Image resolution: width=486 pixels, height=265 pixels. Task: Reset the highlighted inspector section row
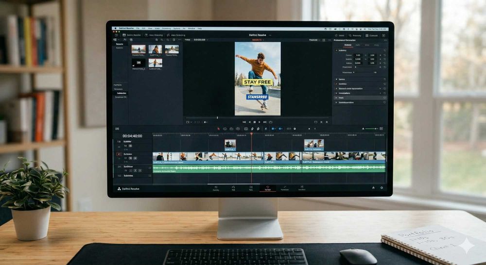[x=384, y=98]
